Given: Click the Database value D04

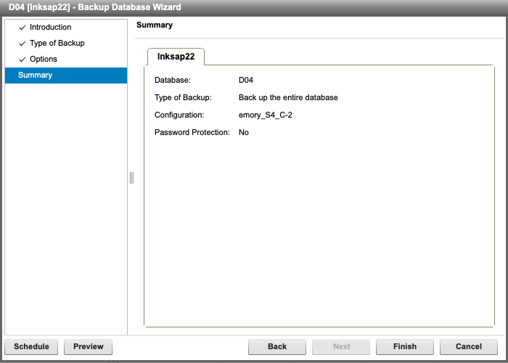Looking at the screenshot, I should (245, 80).
